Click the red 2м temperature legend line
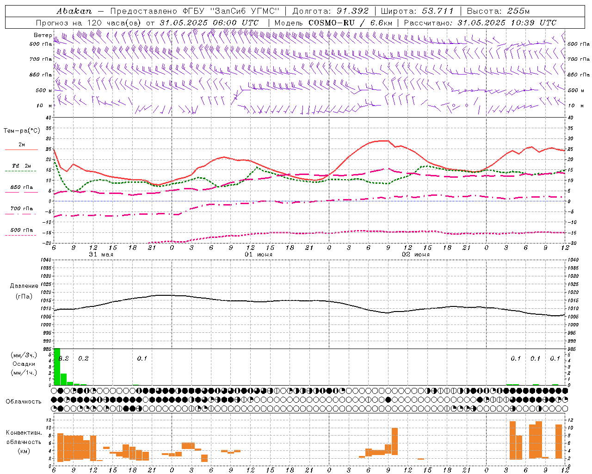592x474 pixels. (x=21, y=150)
